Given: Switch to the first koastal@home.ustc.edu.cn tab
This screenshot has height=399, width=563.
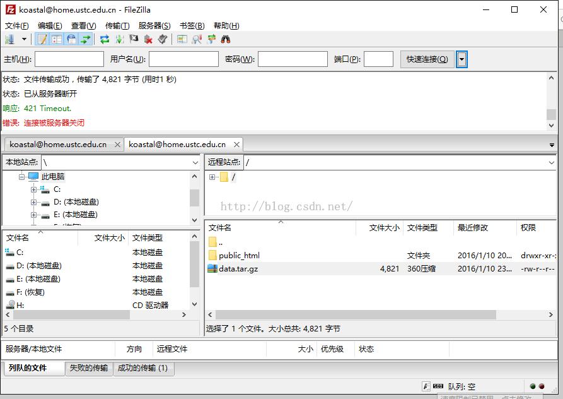Looking at the screenshot, I should tap(58, 145).
